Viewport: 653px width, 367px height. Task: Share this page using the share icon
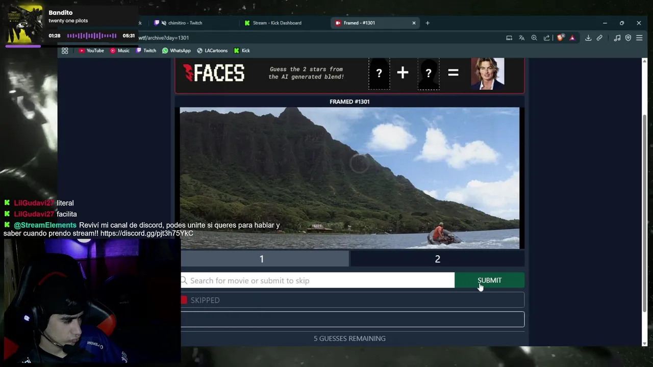pyautogui.click(x=547, y=38)
